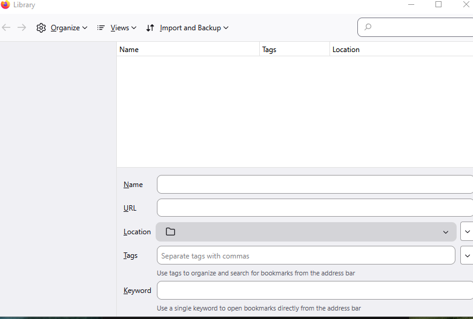The height and width of the screenshot is (319, 473).
Task: Sort by the Name column header
Action: click(188, 50)
